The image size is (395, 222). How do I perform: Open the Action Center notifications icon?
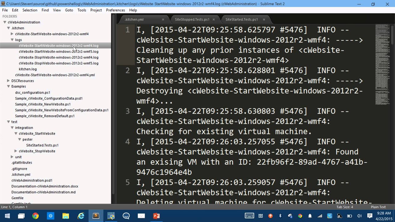(x=370, y=216)
